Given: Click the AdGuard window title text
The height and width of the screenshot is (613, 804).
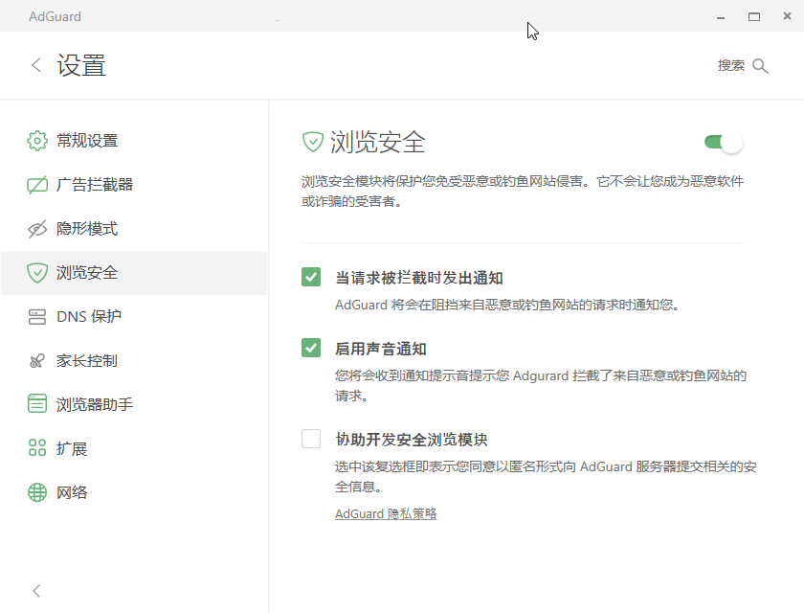Looking at the screenshot, I should [55, 16].
